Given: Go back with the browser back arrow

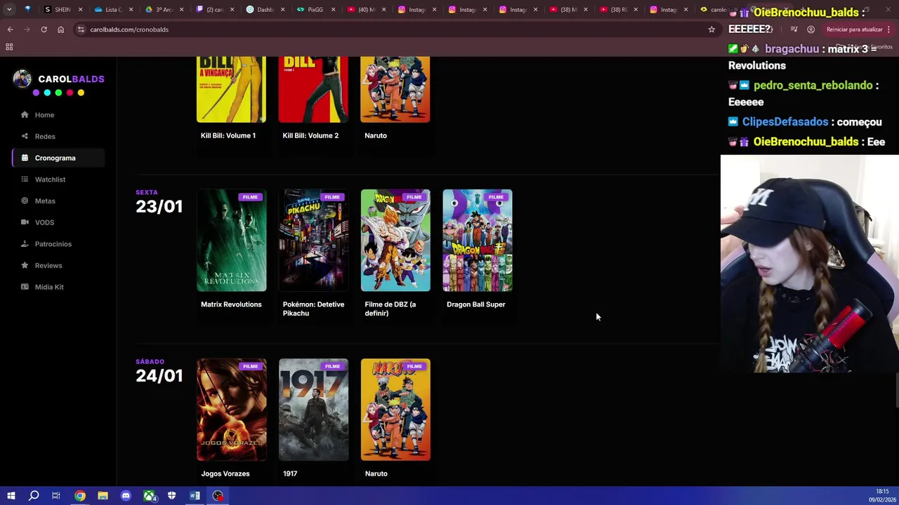Looking at the screenshot, I should pyautogui.click(x=10, y=29).
